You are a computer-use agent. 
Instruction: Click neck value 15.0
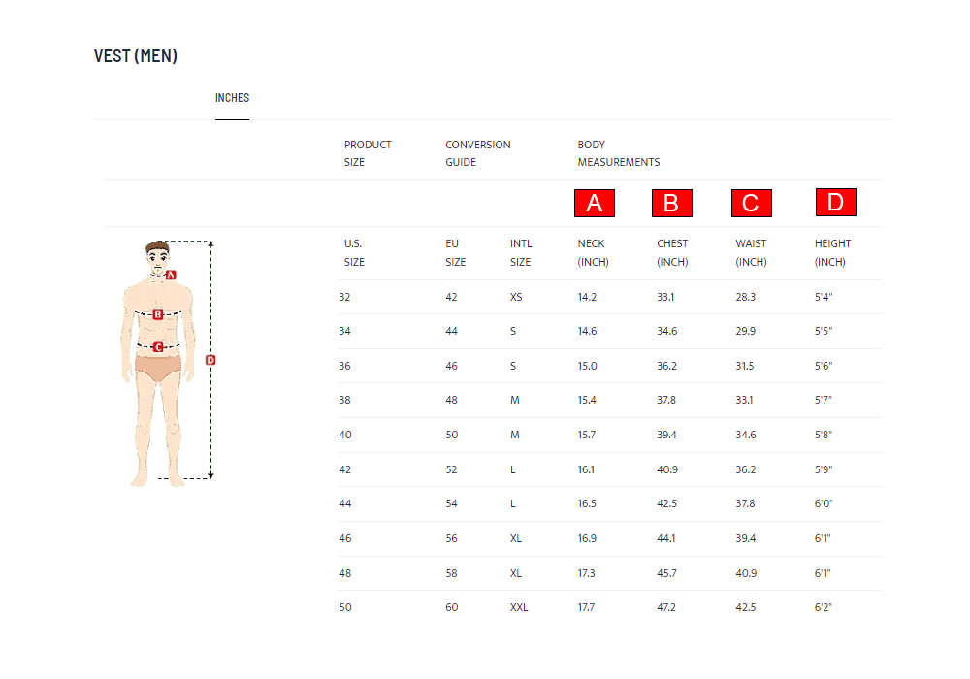coord(587,366)
